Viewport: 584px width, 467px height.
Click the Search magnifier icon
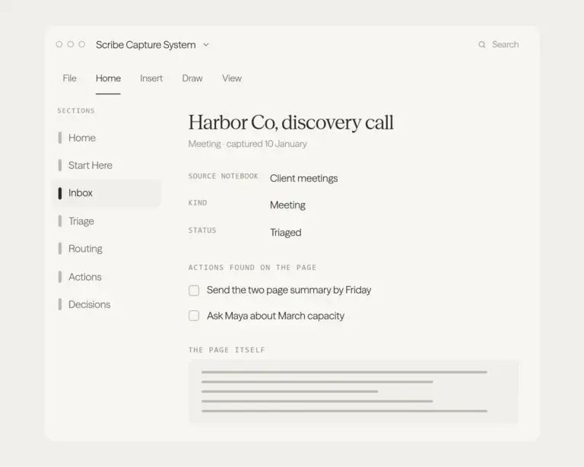pyautogui.click(x=481, y=45)
